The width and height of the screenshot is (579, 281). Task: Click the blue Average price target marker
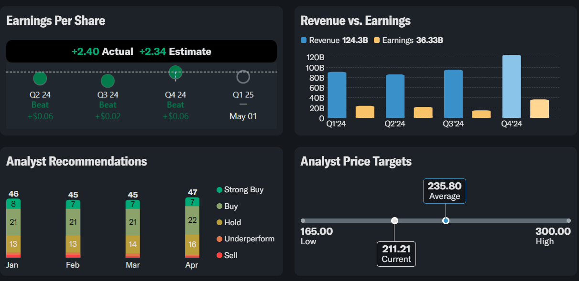[x=446, y=220]
